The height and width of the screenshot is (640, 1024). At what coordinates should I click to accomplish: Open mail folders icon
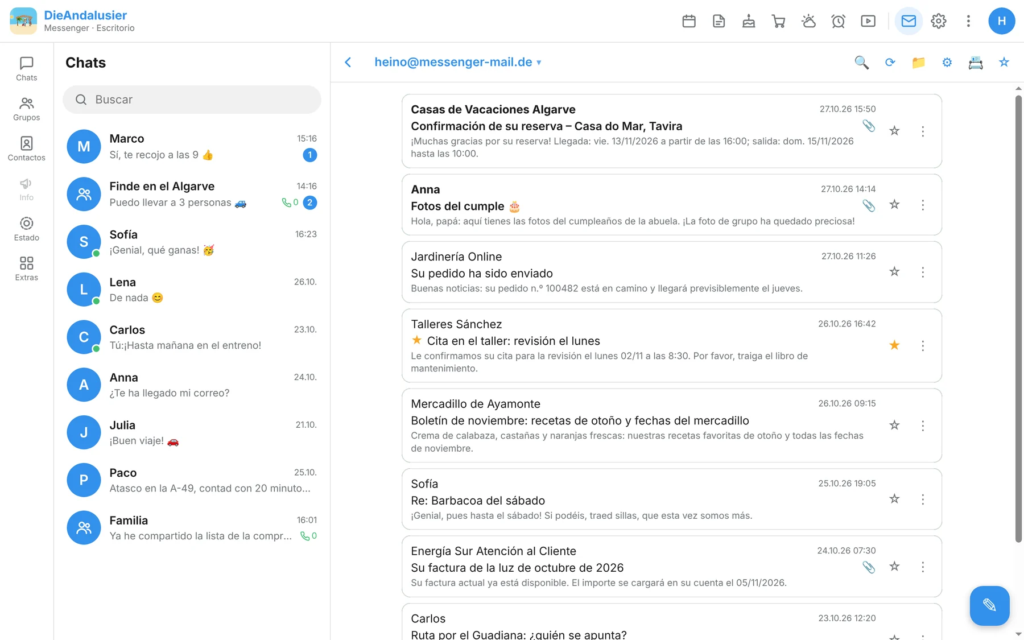[919, 63]
